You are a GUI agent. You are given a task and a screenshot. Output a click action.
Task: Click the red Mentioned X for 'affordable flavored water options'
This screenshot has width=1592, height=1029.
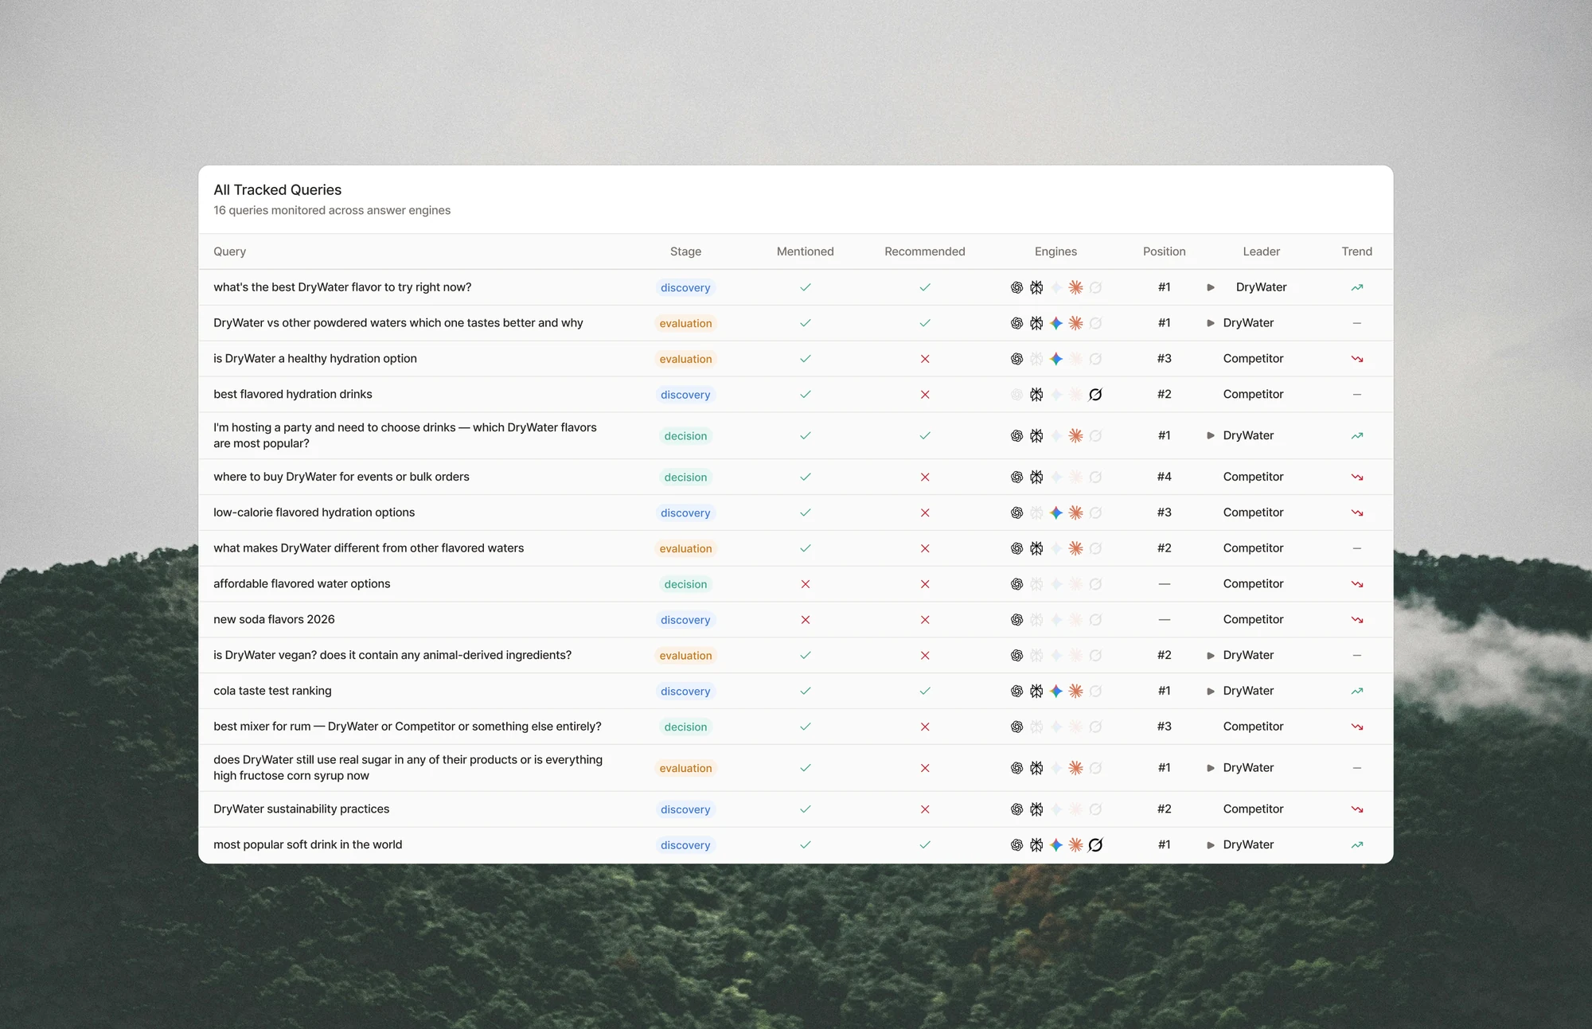click(806, 584)
